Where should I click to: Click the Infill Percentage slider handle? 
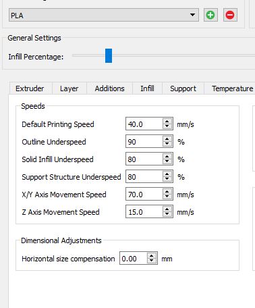point(109,55)
